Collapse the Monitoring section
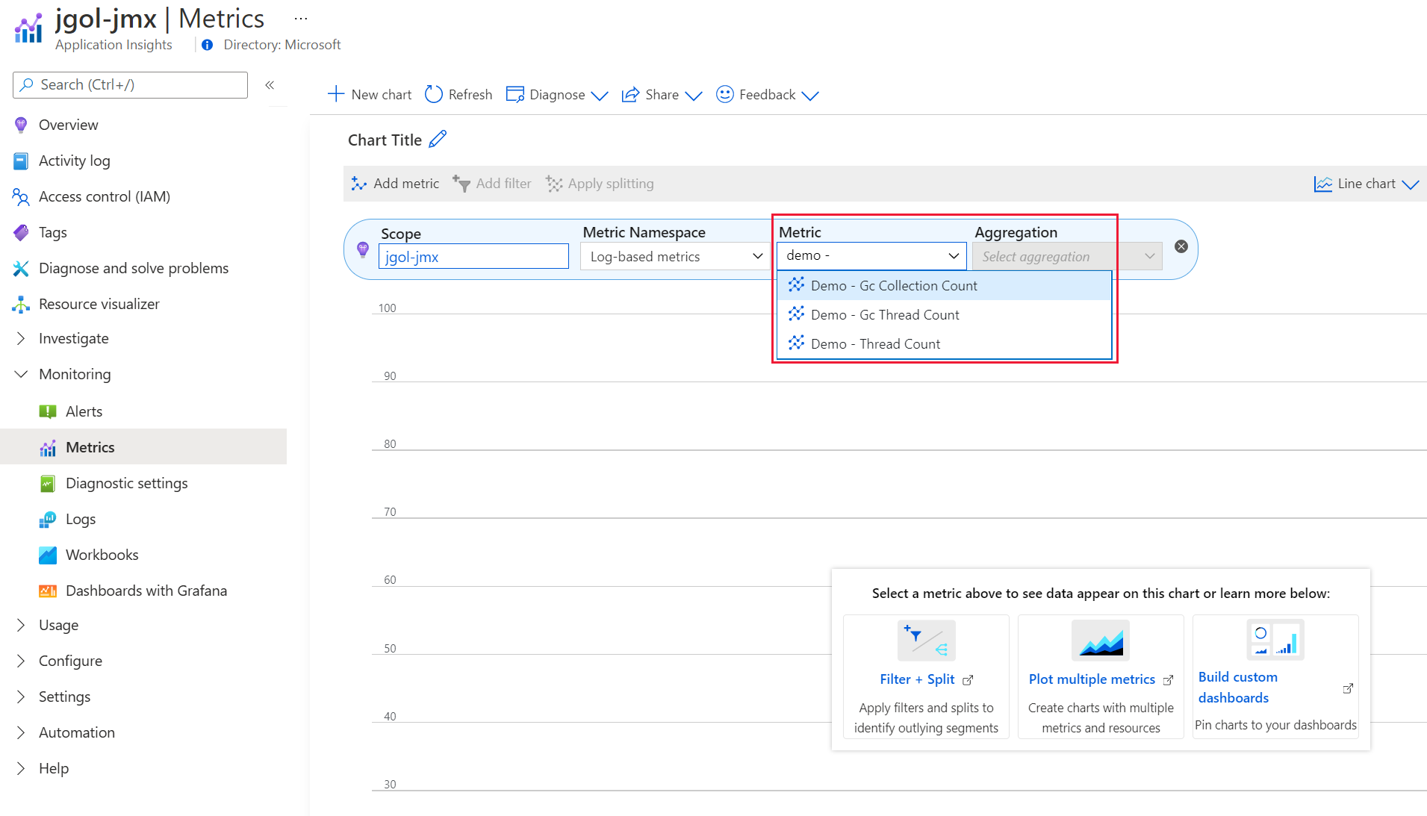Viewport: 1427px width, 816px height. pyautogui.click(x=21, y=374)
